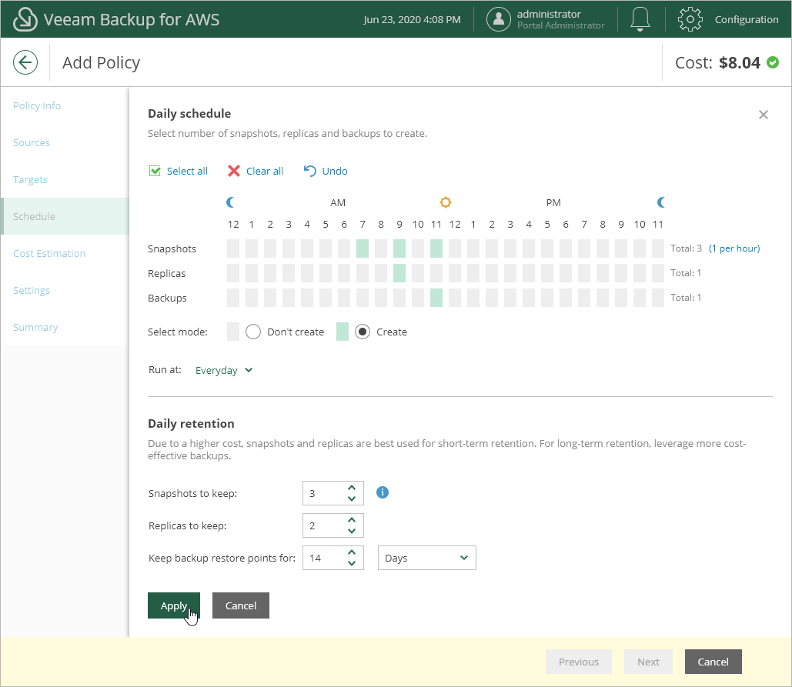Toggle the Snapshots 11 AM cell
Screen dimensions: 792x687
click(436, 248)
